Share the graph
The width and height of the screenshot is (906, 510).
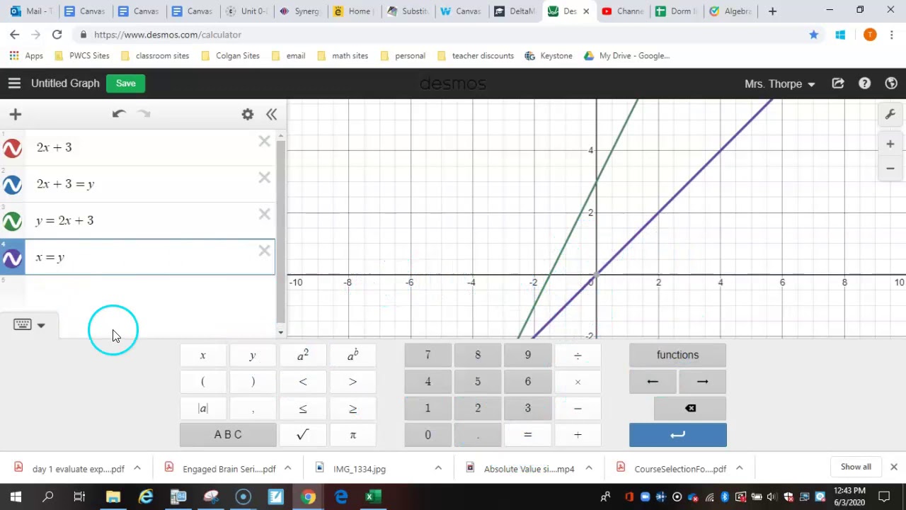click(838, 84)
